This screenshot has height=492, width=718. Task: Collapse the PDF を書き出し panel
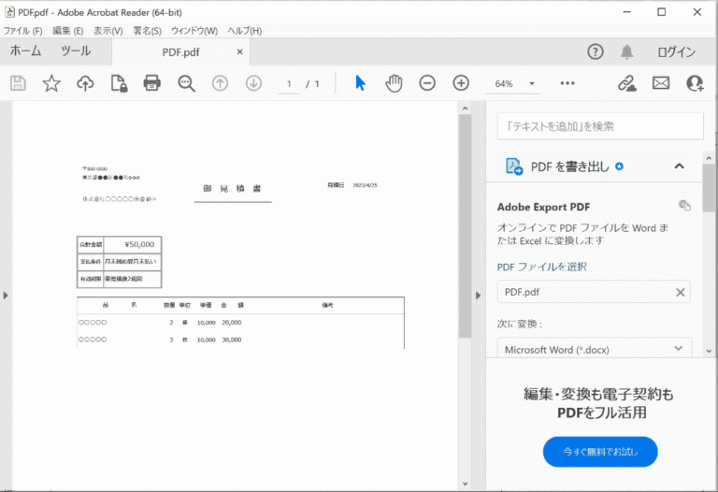680,166
